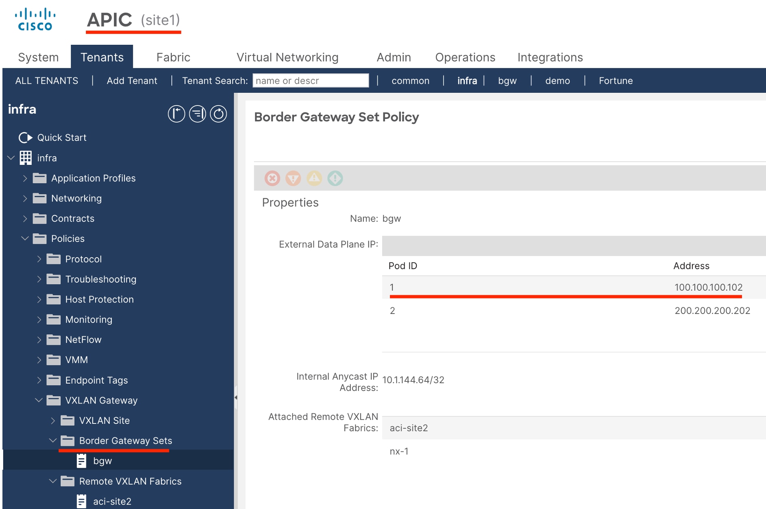Click the collapse-tree list icon in infra header
Viewport: 766px width, 509px height.
pyautogui.click(x=197, y=114)
